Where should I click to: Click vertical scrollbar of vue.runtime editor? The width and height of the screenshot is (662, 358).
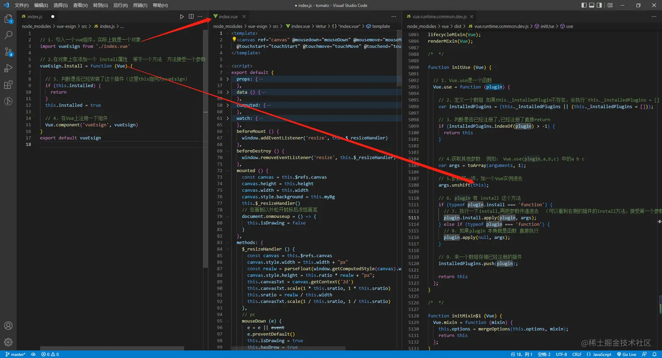(x=660, y=305)
